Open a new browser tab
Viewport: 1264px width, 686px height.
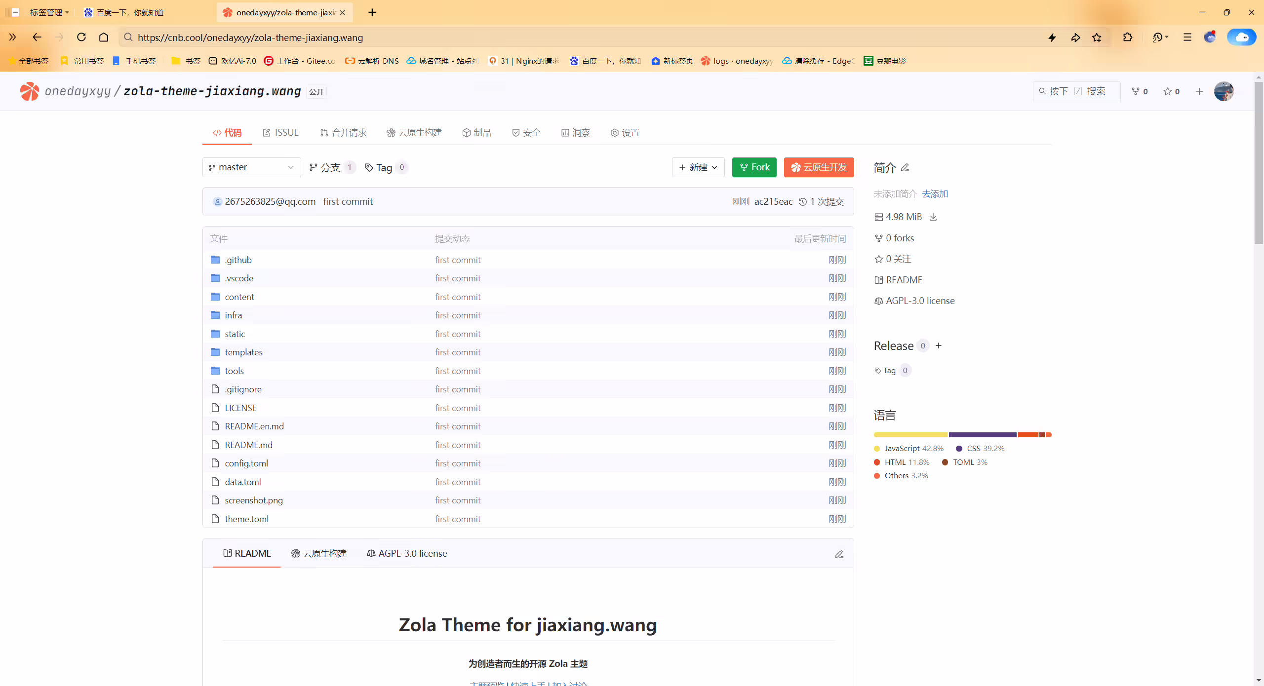click(372, 12)
